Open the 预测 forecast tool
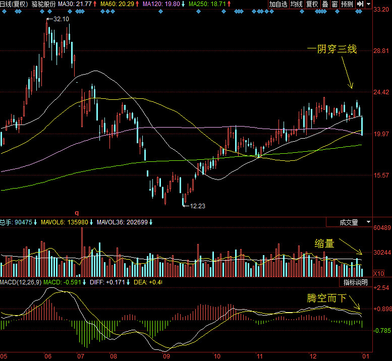This screenshot has width=392, height=361. click(x=347, y=4)
